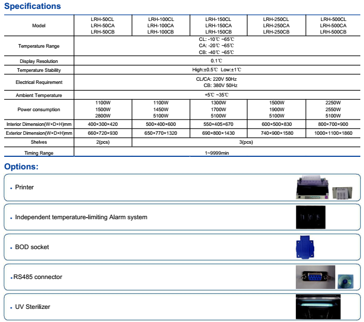Click the CB: -40℃ ~65℃ value
Screen dimensions: 364x322
pyautogui.click(x=216, y=52)
